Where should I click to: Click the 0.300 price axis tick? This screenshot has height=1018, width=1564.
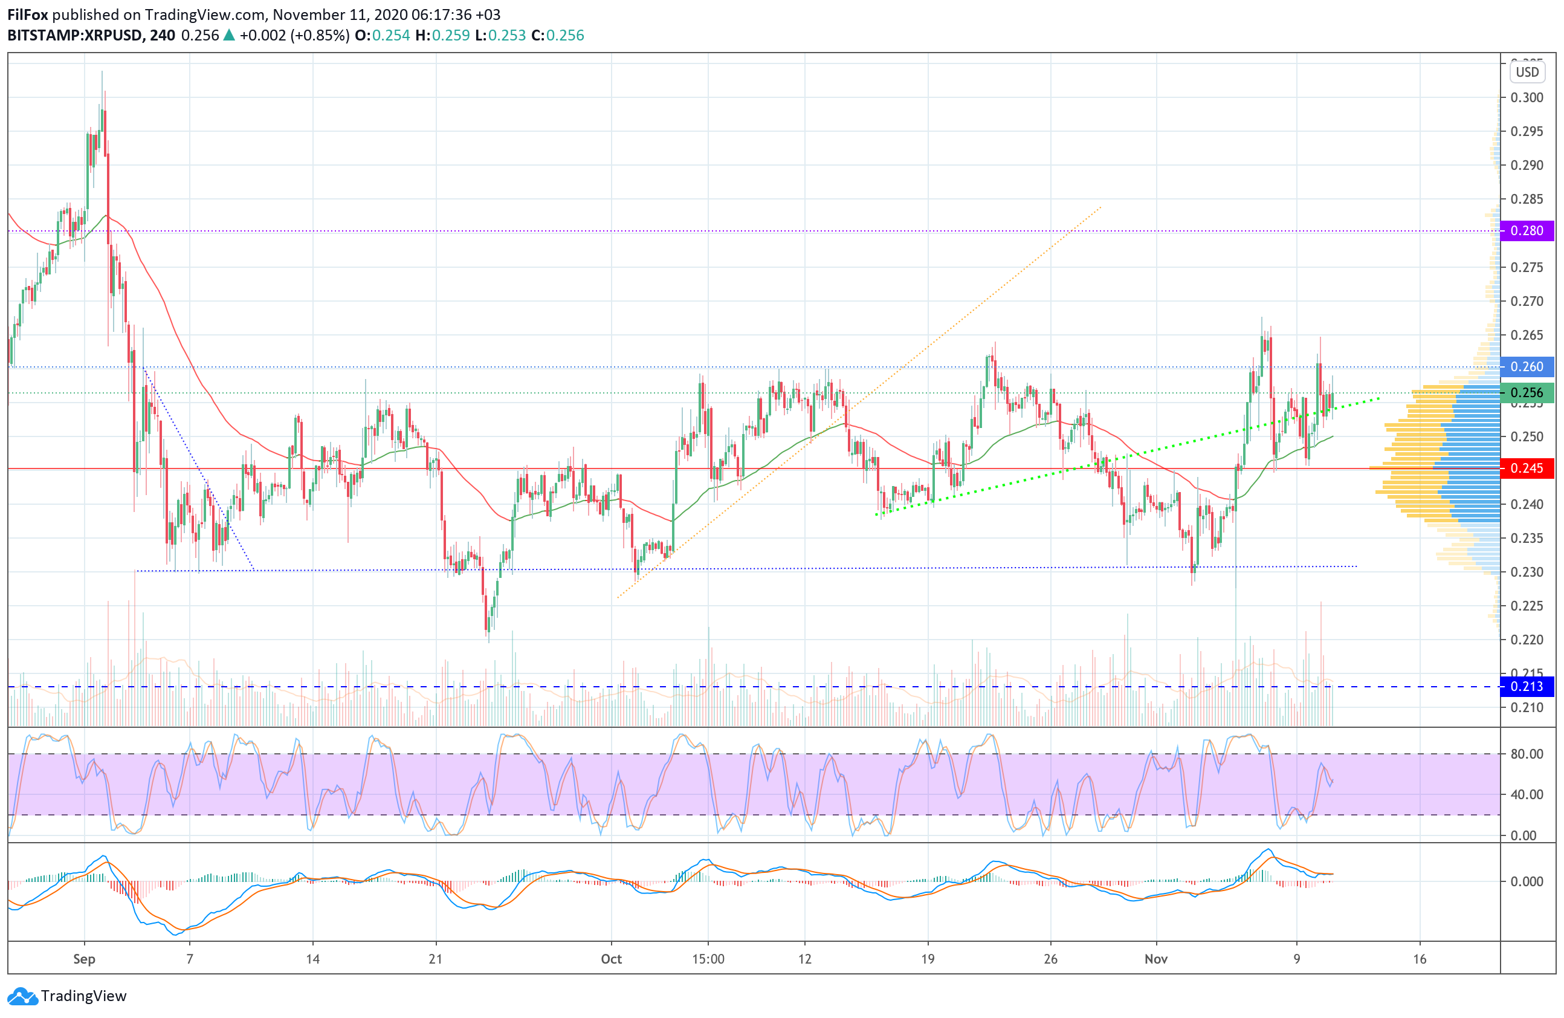pos(1527,97)
